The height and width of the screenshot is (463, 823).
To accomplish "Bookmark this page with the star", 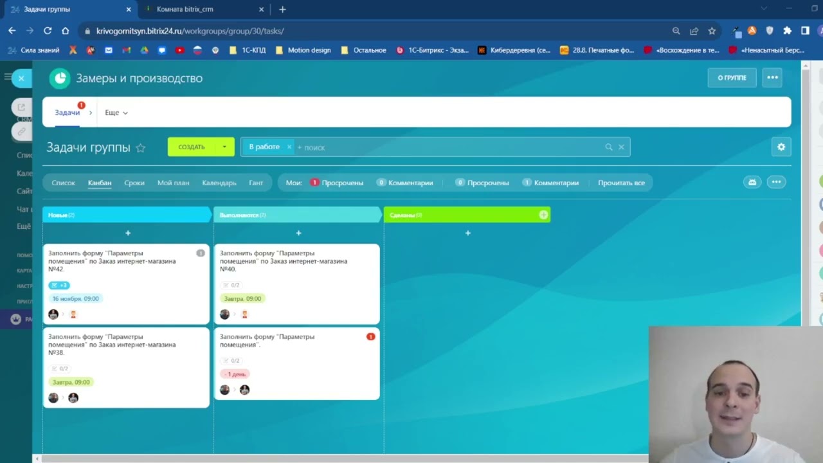I will 712,30.
